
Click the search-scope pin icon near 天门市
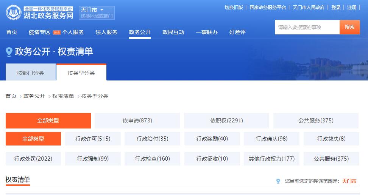pyautogui.click(x=278, y=181)
